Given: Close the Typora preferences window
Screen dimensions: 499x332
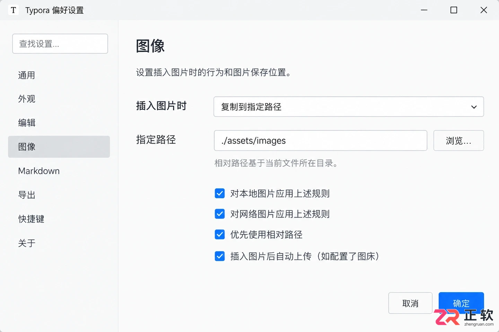Looking at the screenshot, I should (484, 10).
